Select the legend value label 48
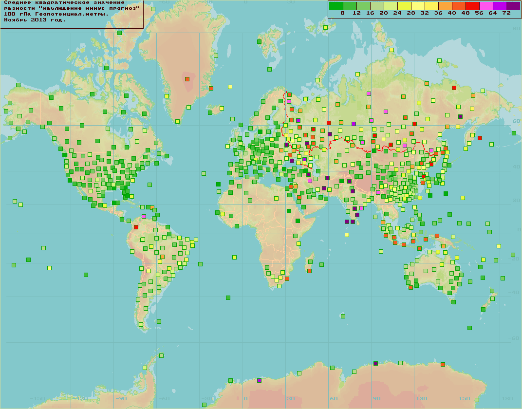The height and width of the screenshot is (409, 522). [x=466, y=13]
